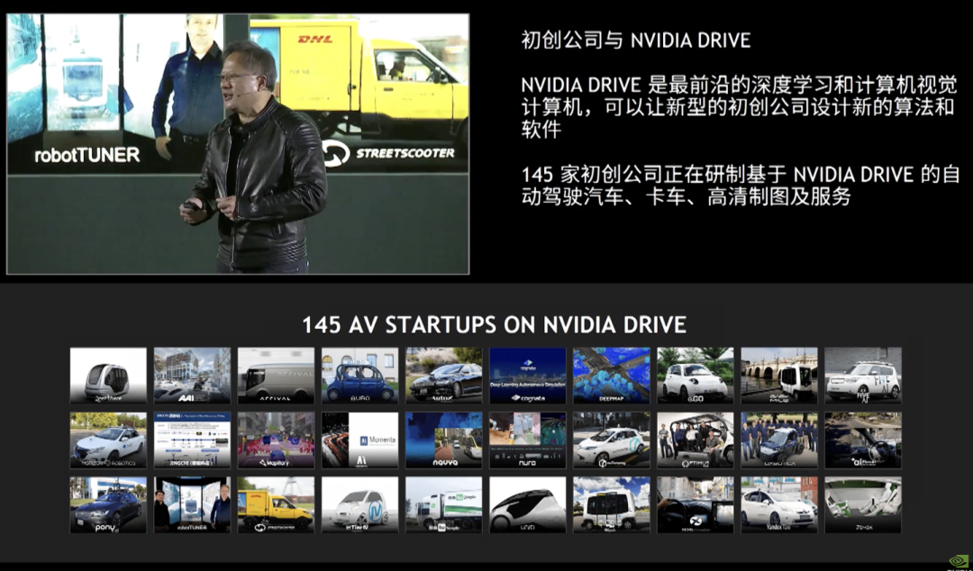973x571 pixels.
Task: Open the AutoX black sedan thumbnail
Action: coord(443,376)
